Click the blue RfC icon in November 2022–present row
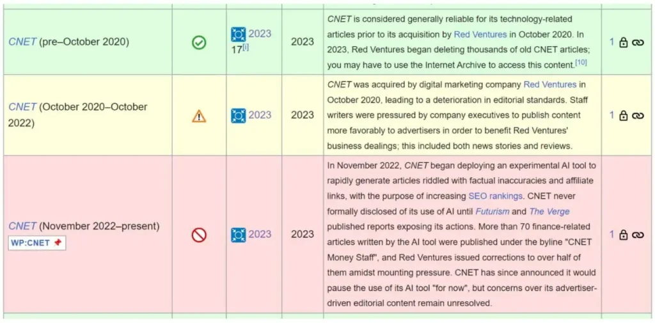The width and height of the screenshot is (655, 323). coord(239,235)
